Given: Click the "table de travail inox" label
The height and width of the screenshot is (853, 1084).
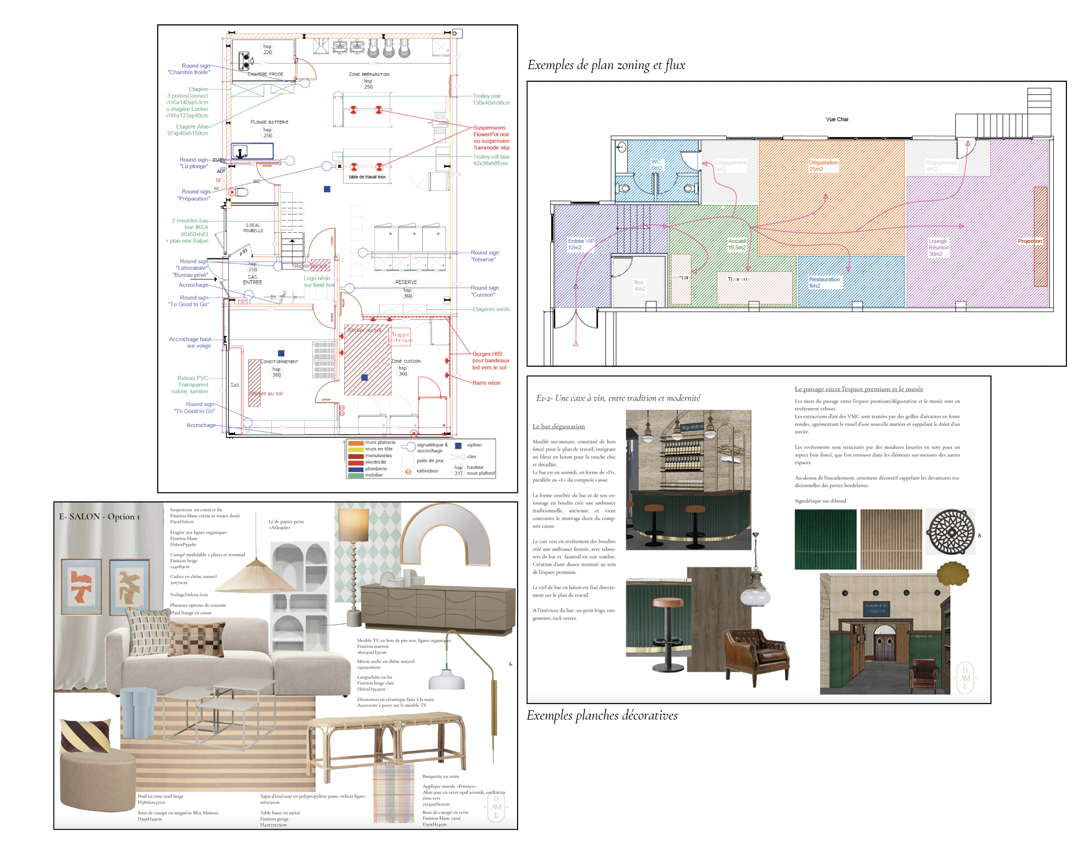Looking at the screenshot, I should 367,177.
